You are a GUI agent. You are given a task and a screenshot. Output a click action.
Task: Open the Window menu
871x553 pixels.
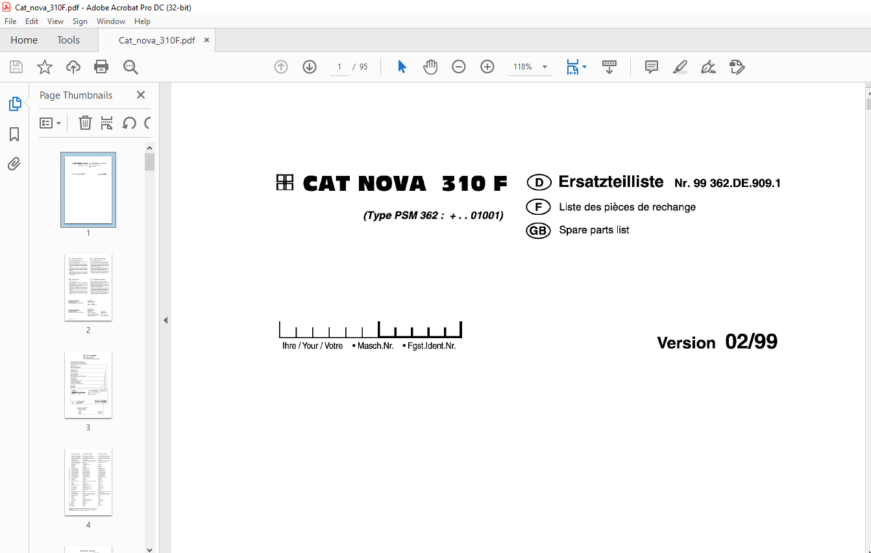[111, 21]
